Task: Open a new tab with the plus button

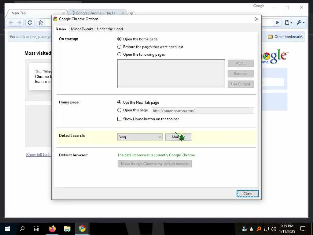Action: point(131,13)
